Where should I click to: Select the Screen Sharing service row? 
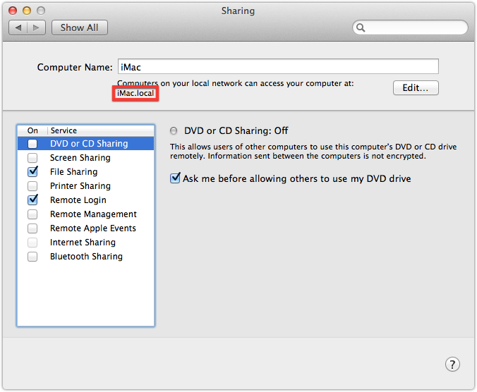coord(86,158)
